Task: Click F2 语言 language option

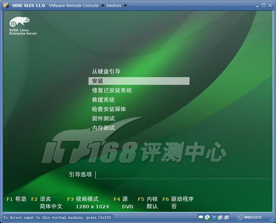Action: (41, 199)
